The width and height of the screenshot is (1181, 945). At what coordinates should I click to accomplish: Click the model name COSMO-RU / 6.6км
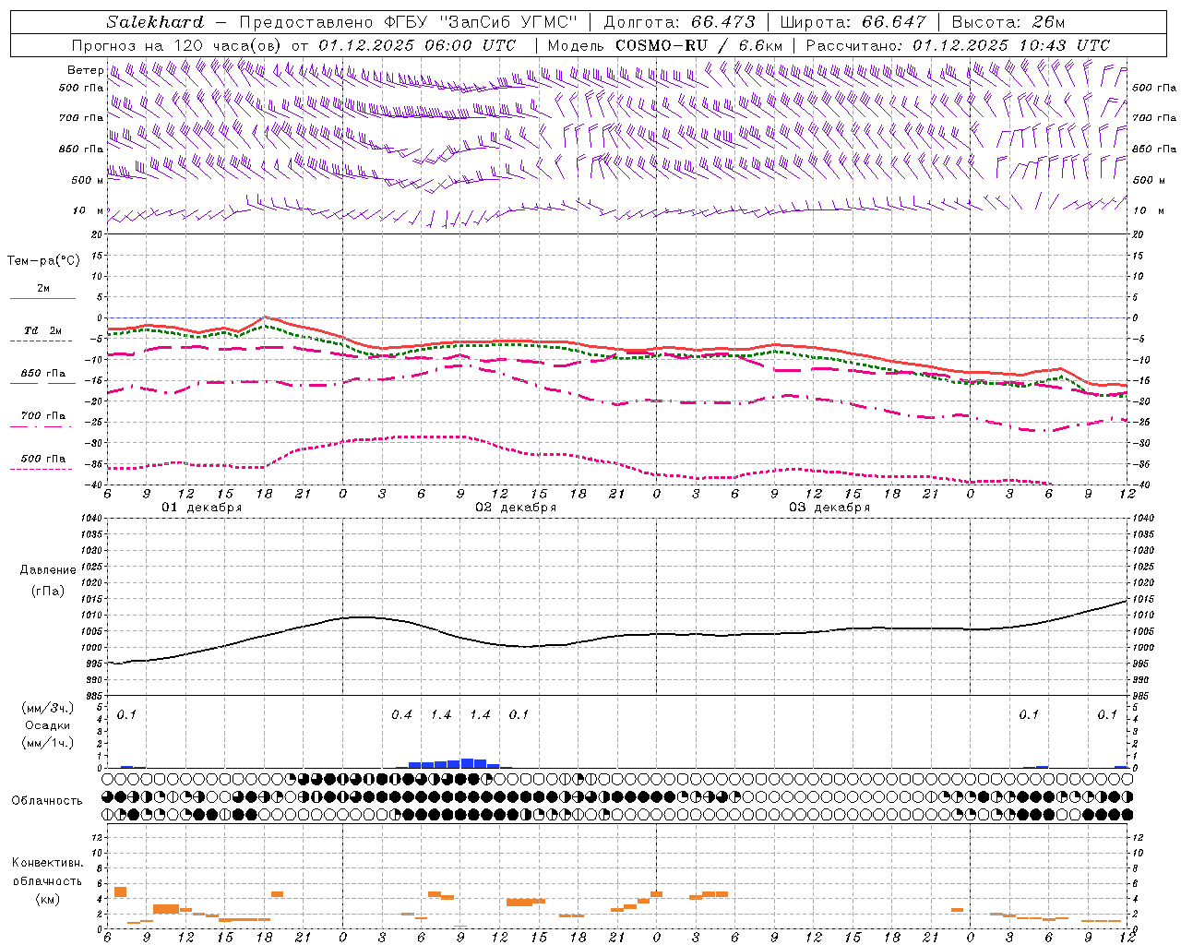699,45
